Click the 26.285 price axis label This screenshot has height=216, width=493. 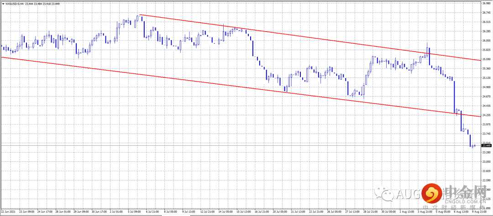tap(486, 31)
